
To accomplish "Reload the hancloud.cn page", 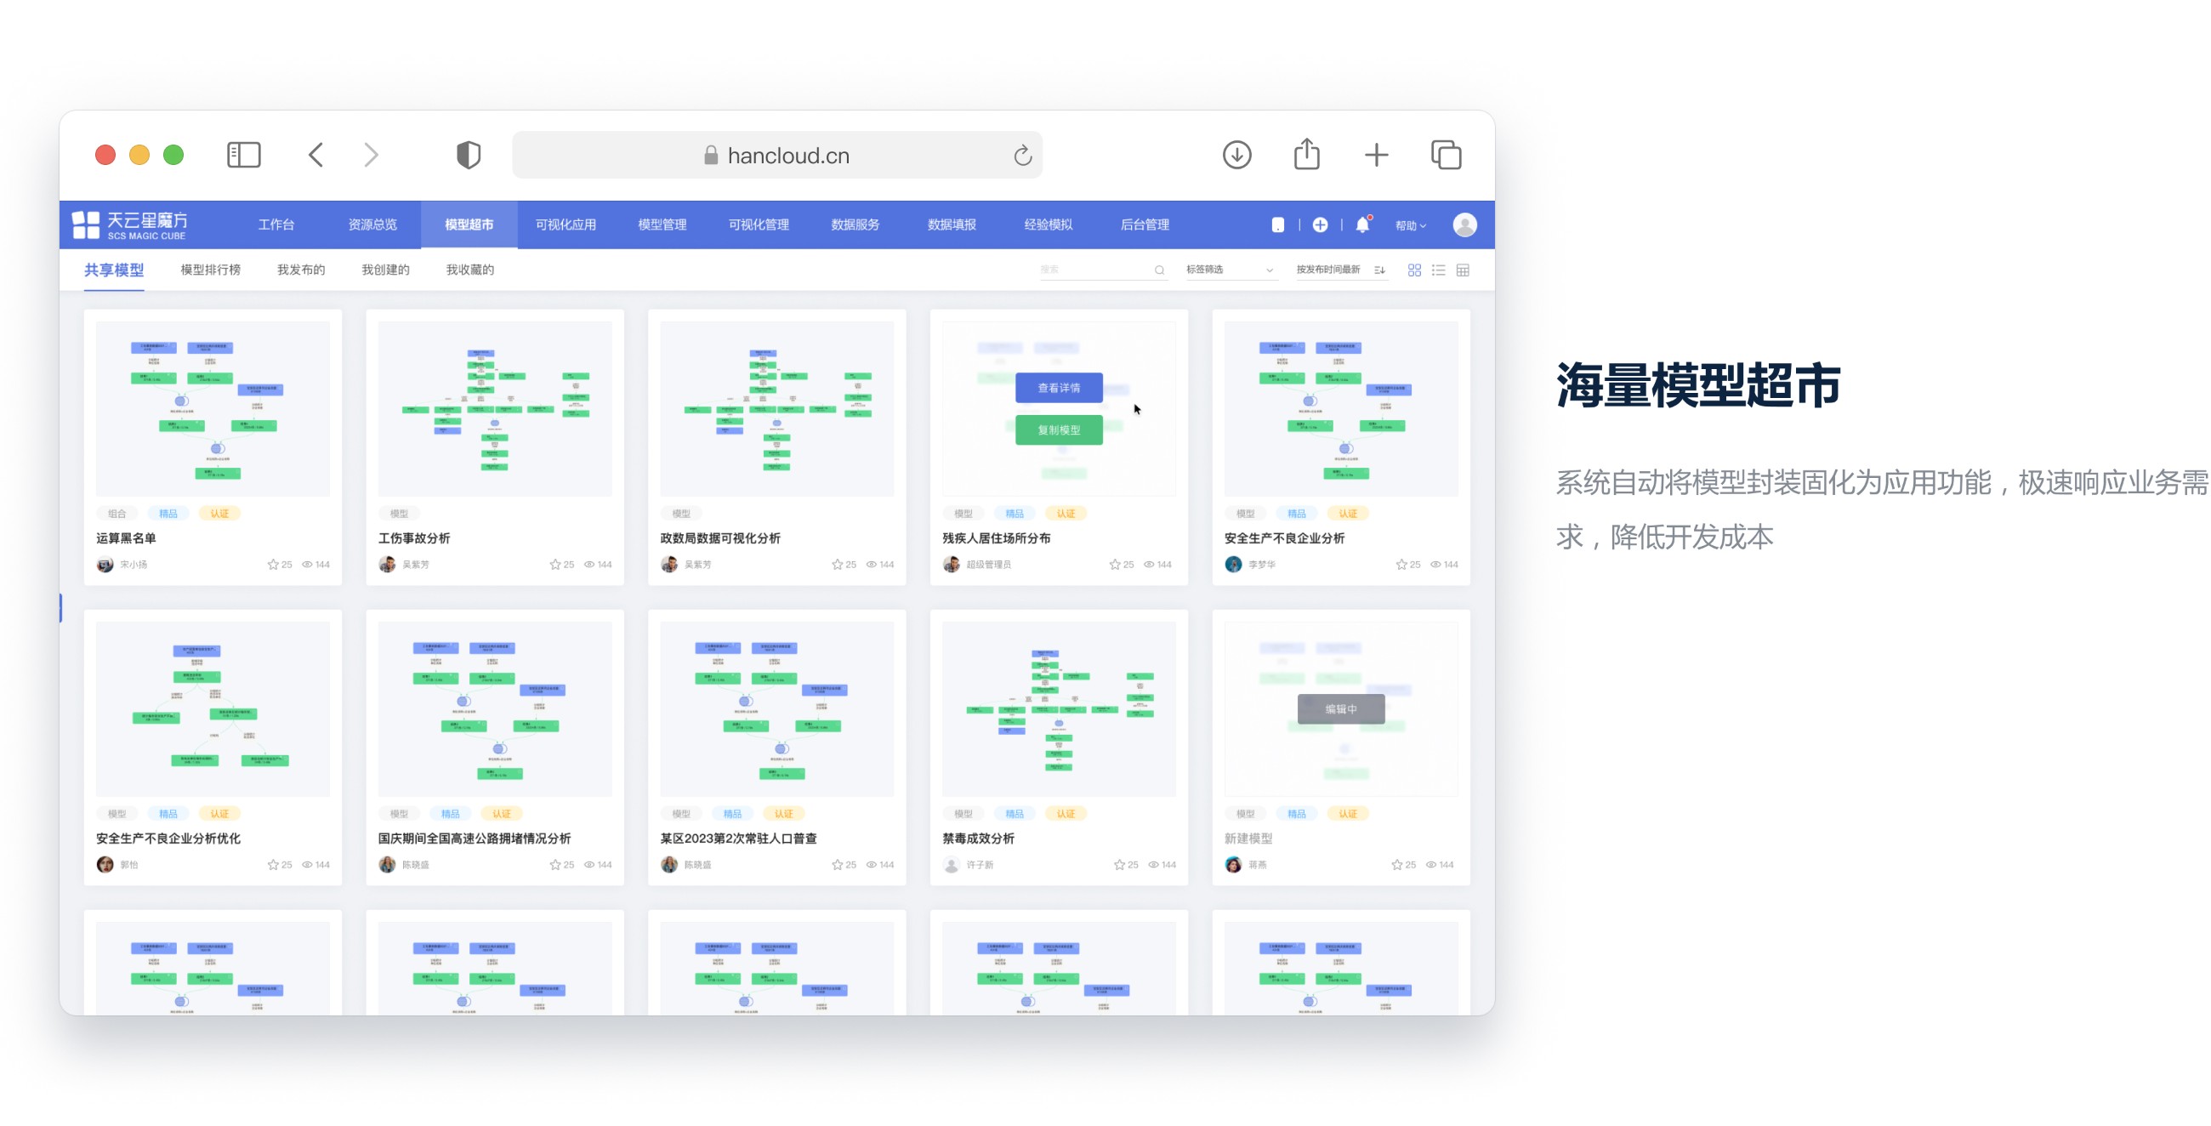I will tap(1021, 156).
